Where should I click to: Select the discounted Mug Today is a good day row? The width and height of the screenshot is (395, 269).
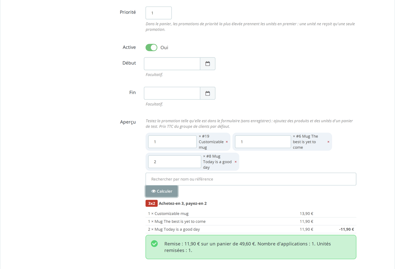[x=251, y=229]
